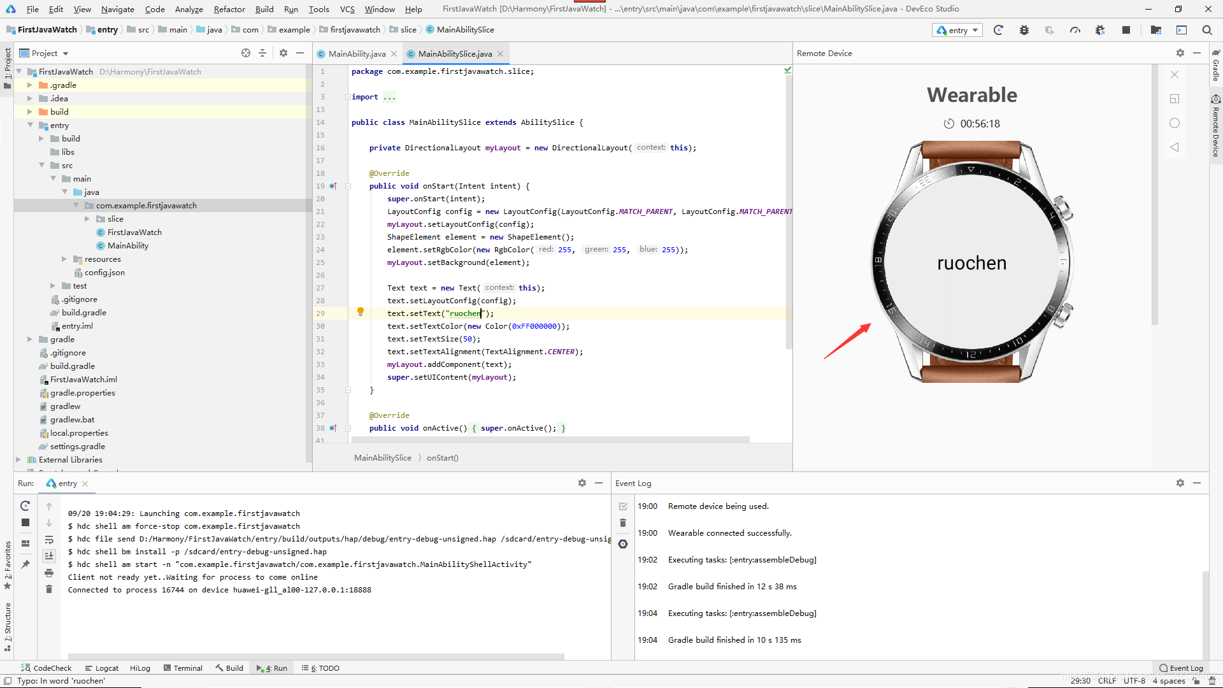This screenshot has height=688, width=1223.
Task: Switch to the MainAbility.java editor tab
Action: pyautogui.click(x=356, y=54)
